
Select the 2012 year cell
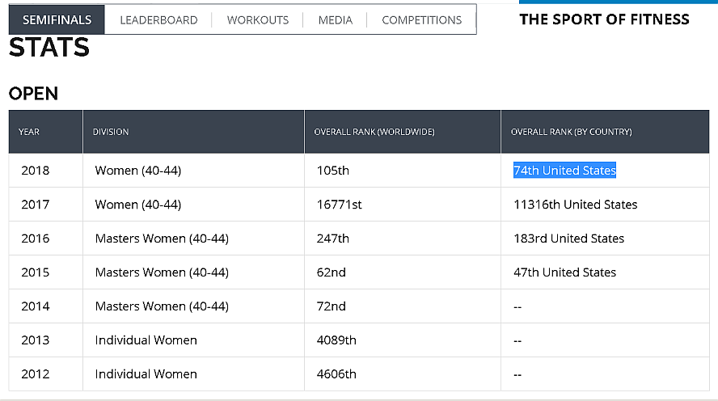46,374
